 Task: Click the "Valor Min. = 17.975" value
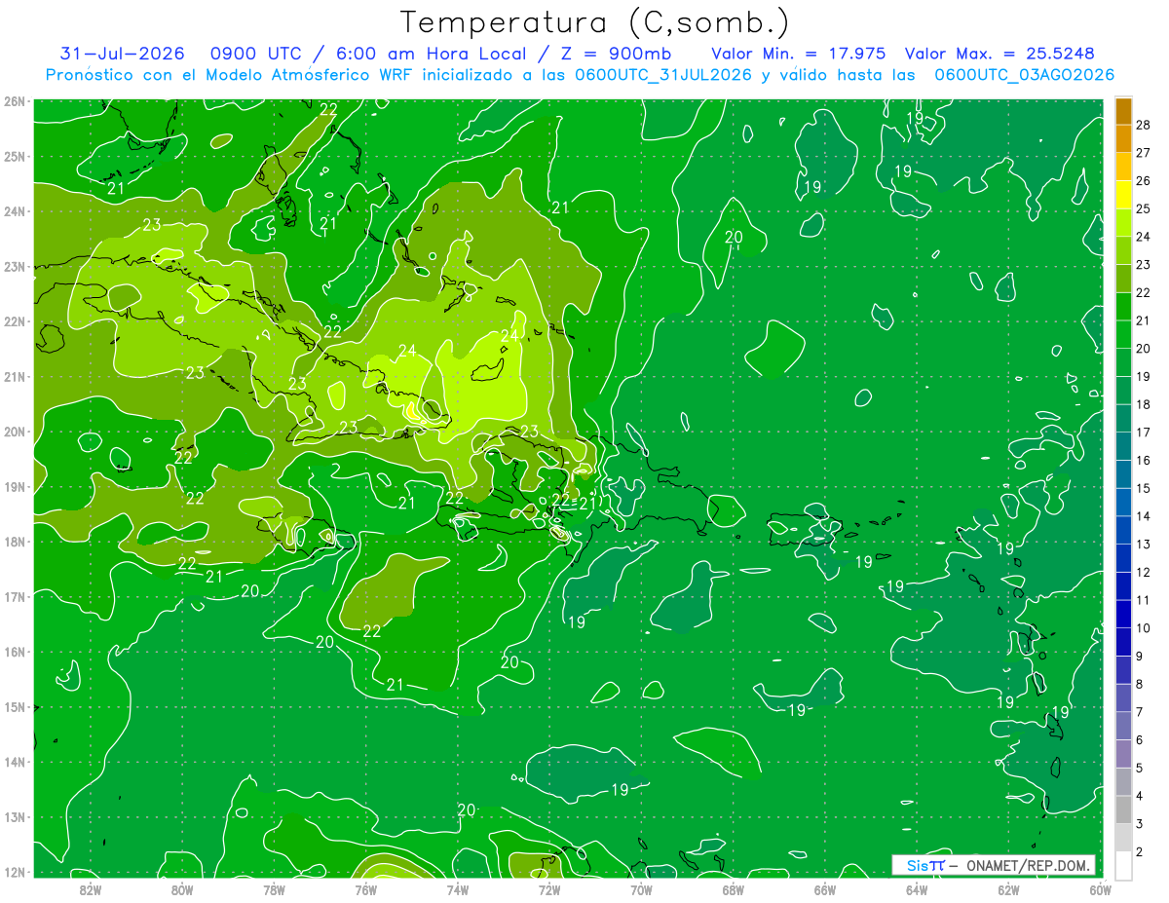click(x=799, y=54)
